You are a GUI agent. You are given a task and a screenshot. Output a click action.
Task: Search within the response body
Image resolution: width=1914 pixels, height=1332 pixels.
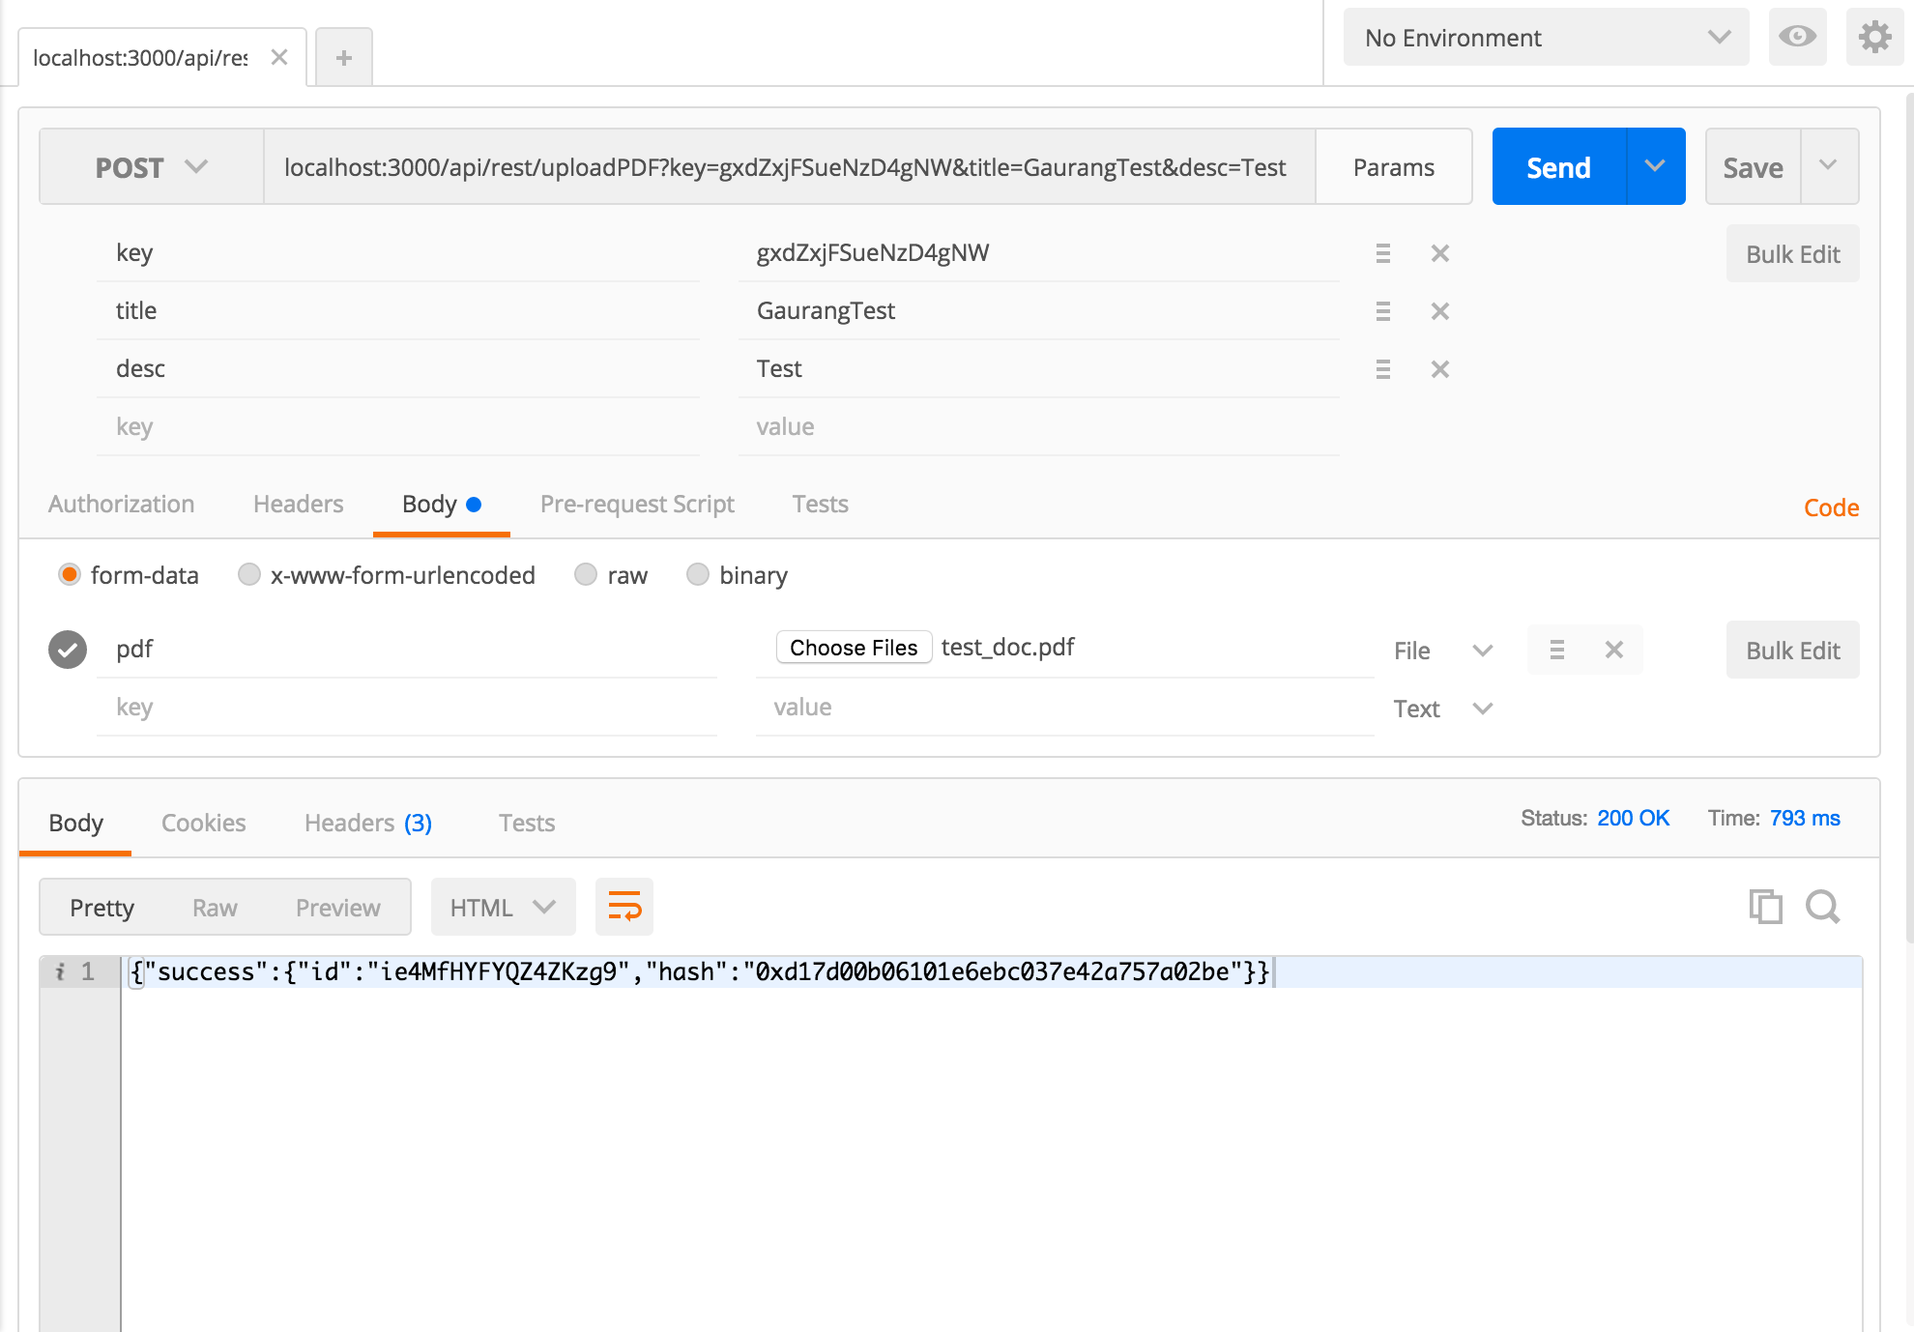pyautogui.click(x=1822, y=907)
